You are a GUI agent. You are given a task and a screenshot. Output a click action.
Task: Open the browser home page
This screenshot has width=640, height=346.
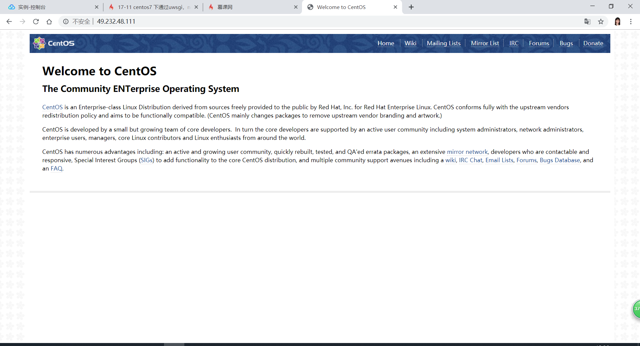pyautogui.click(x=49, y=22)
